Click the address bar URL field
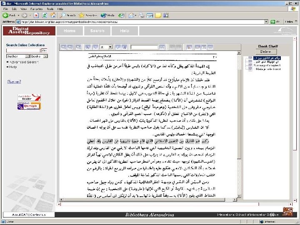The width and height of the screenshot is (300, 225). point(141,22)
